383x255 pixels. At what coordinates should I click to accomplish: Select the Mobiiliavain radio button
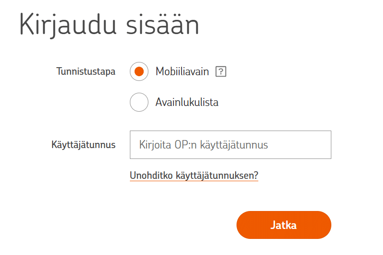[x=139, y=71]
